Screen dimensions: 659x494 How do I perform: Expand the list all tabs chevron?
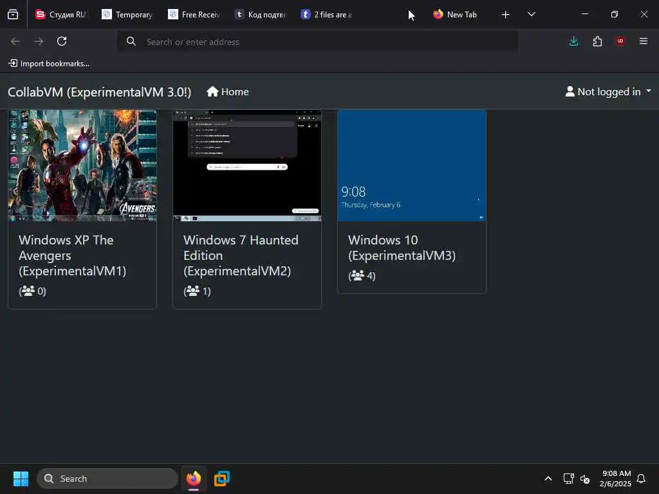click(x=531, y=14)
